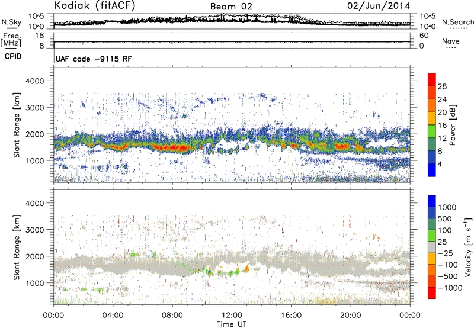Click the "500" velocity colorbar label
The image size is (474, 328).
click(x=445, y=219)
